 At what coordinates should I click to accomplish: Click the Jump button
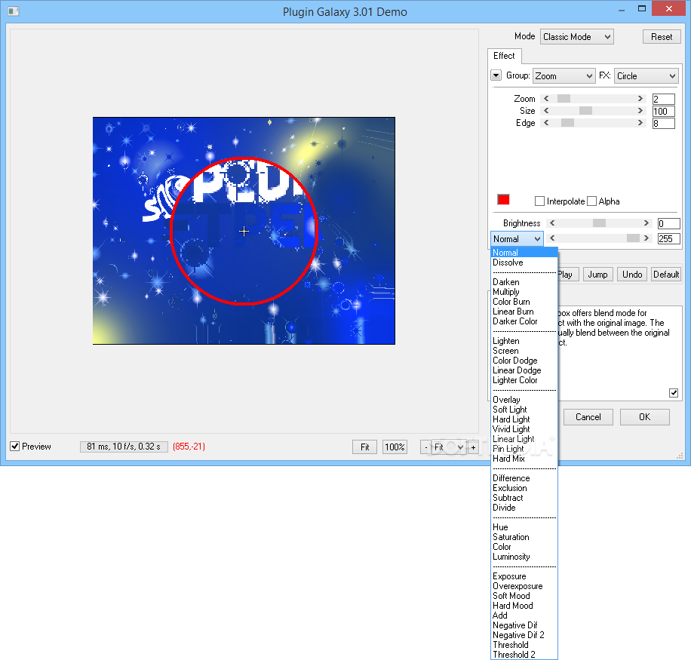click(x=597, y=275)
